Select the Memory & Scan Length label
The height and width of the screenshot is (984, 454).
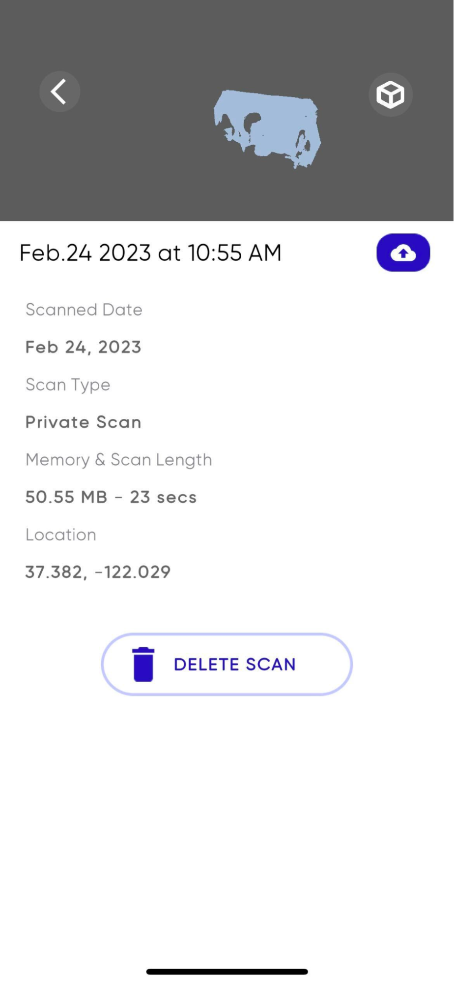coord(119,460)
